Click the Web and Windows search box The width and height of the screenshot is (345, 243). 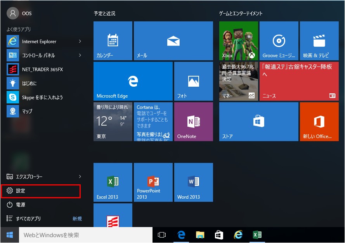tap(86, 235)
